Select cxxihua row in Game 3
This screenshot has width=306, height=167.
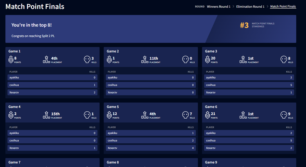[249, 85]
